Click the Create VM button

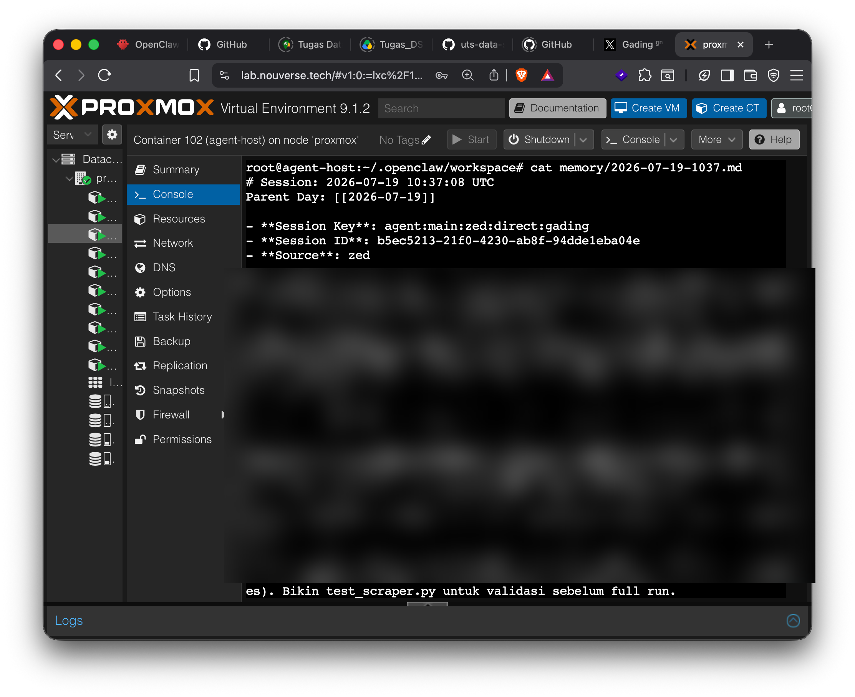click(648, 108)
